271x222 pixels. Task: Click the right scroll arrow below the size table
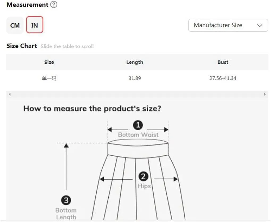(265, 94)
